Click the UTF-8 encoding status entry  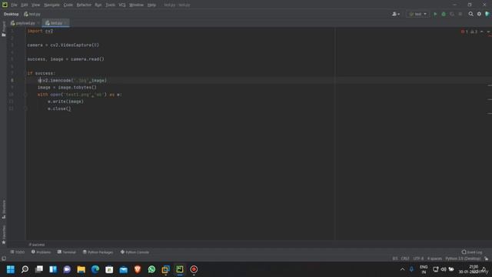coord(418,259)
